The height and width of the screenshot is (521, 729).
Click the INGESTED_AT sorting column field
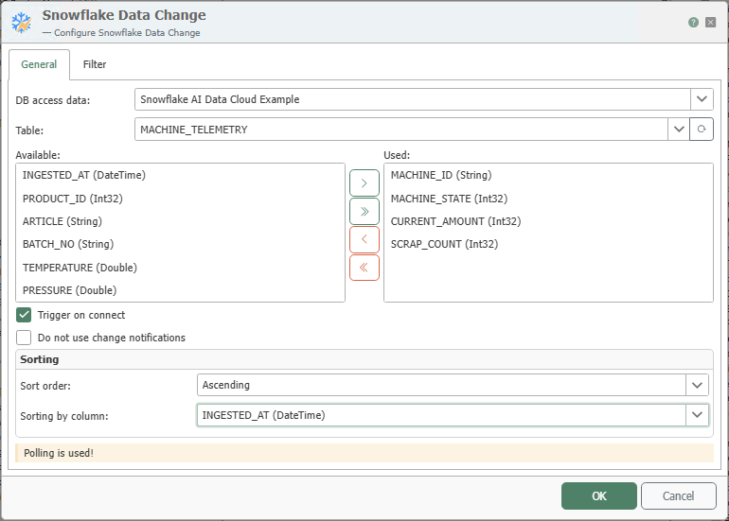(441, 415)
